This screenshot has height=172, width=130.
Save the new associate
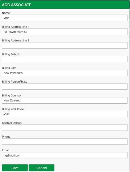(15, 168)
